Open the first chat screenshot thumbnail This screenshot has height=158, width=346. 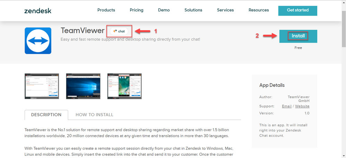point(42,86)
